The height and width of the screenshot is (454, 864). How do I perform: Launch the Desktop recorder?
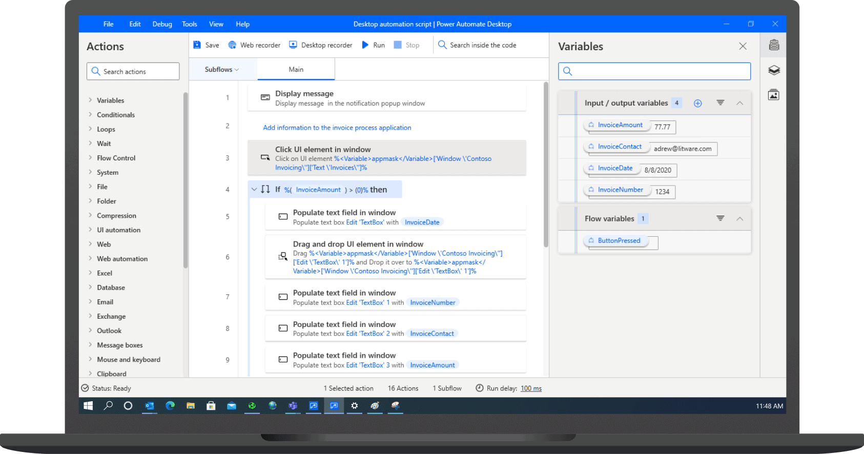click(x=321, y=45)
